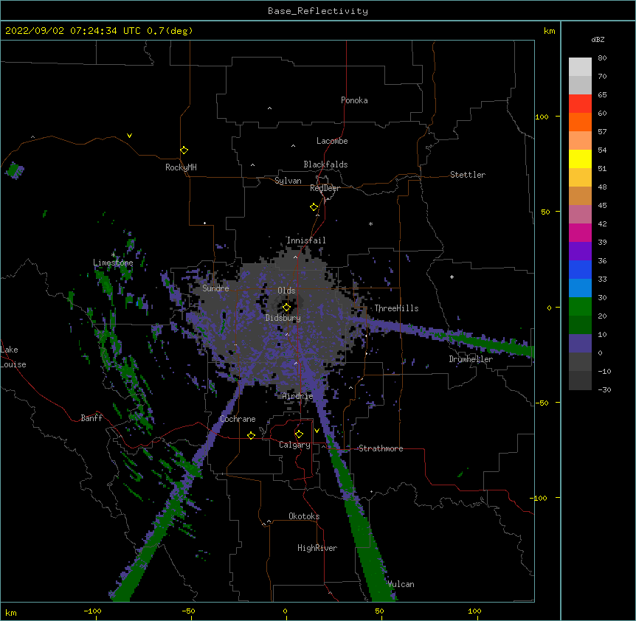Click the Strathmore label
636x621 pixels.
[x=381, y=448]
